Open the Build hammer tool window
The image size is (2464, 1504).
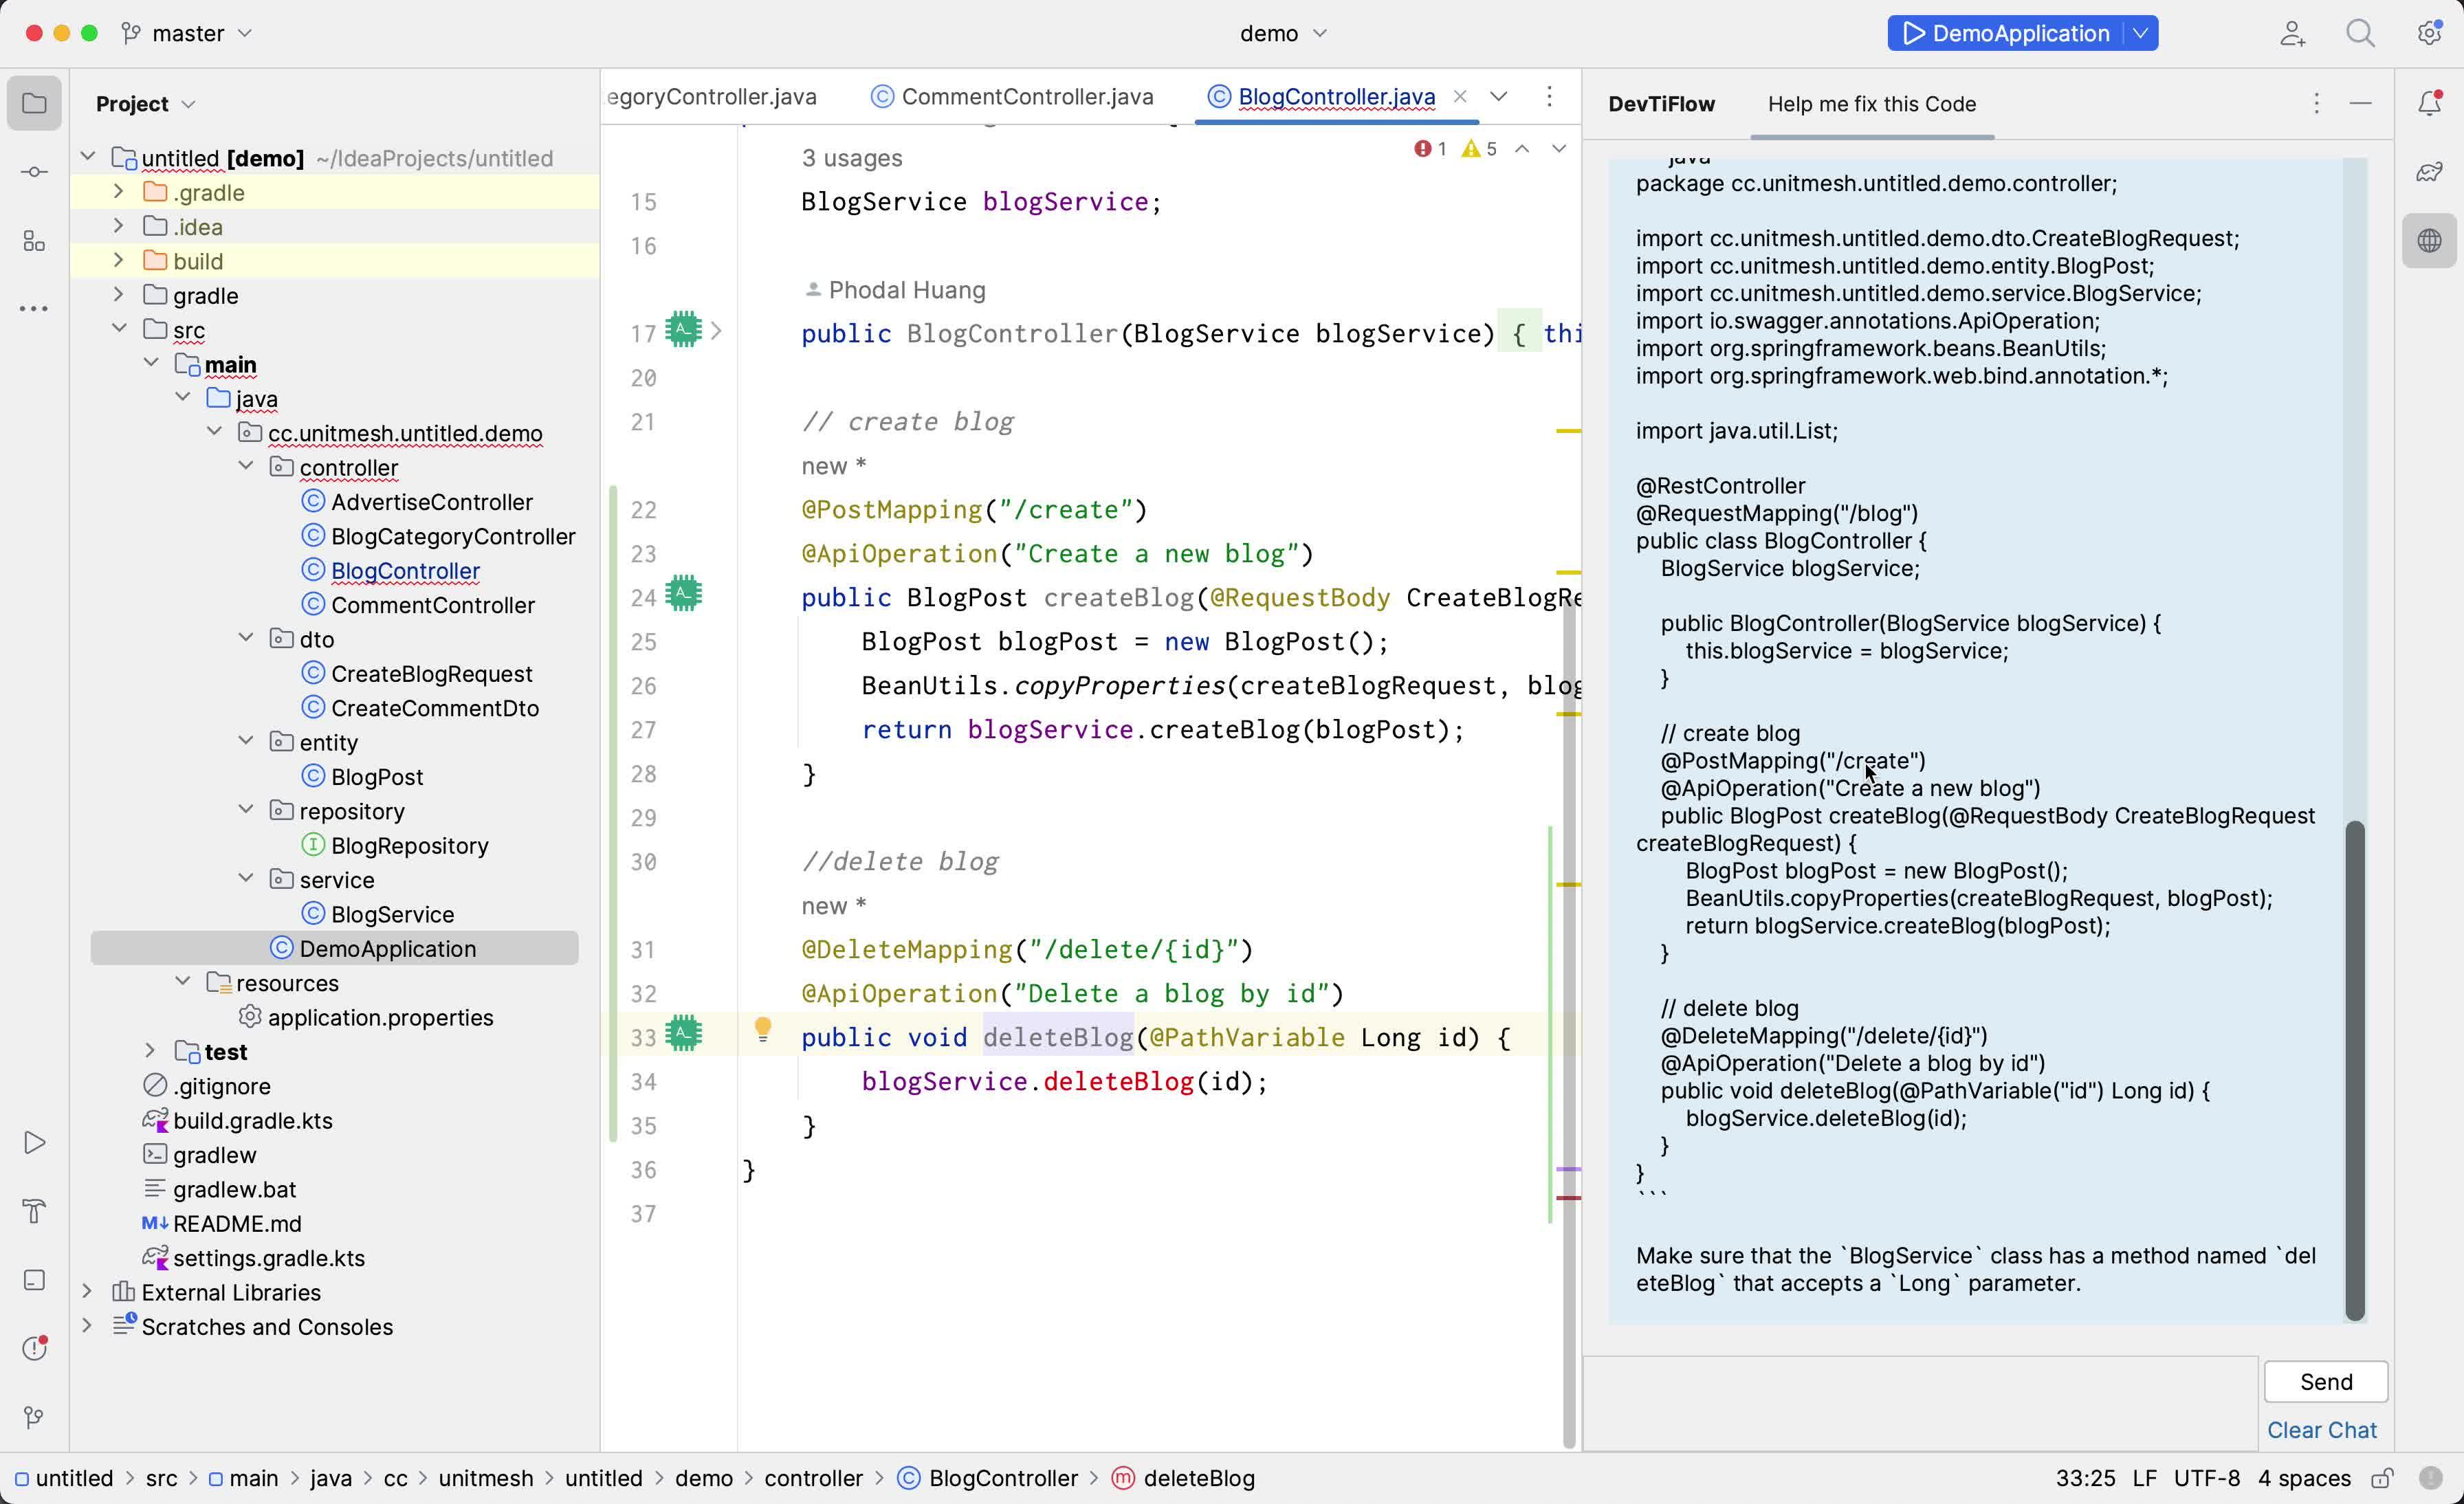(34, 1211)
